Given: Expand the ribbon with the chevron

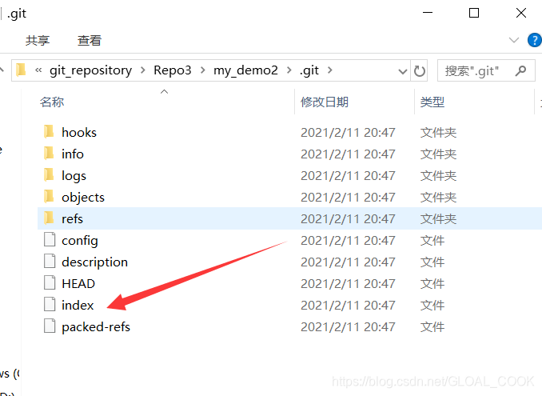Looking at the screenshot, I should pos(514,40).
